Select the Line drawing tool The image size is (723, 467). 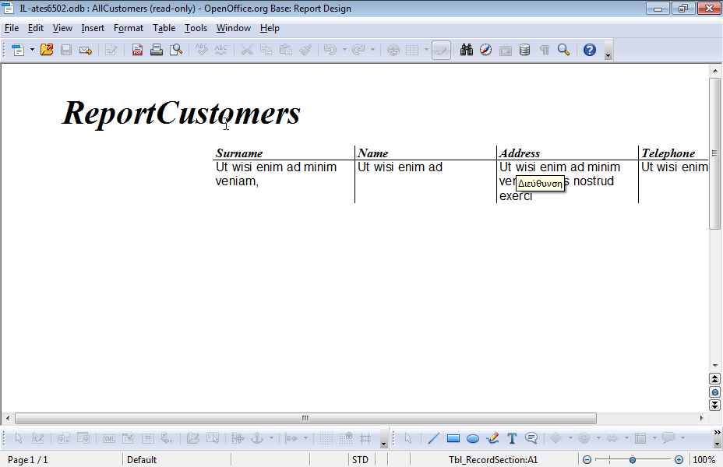[x=433, y=438]
